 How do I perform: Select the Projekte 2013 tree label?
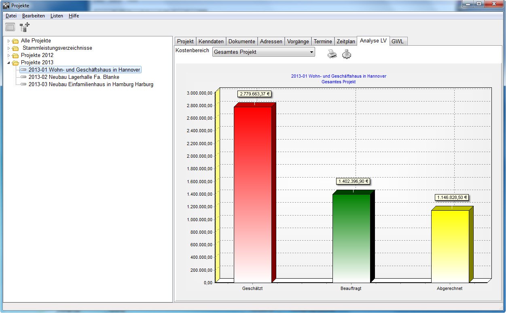click(37, 63)
